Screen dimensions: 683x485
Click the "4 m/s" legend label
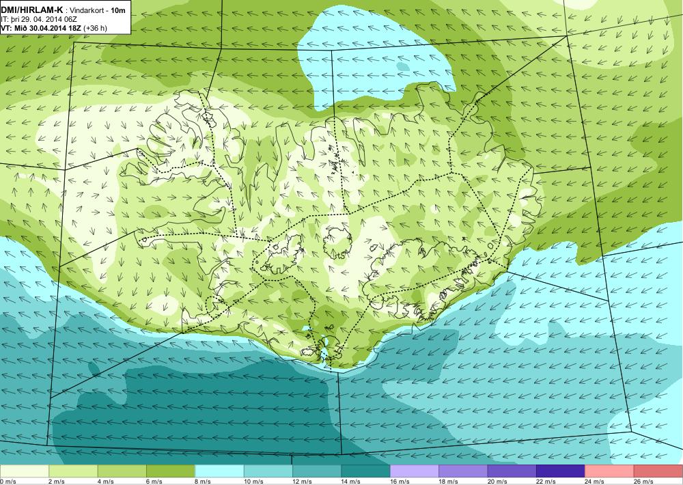(105, 482)
